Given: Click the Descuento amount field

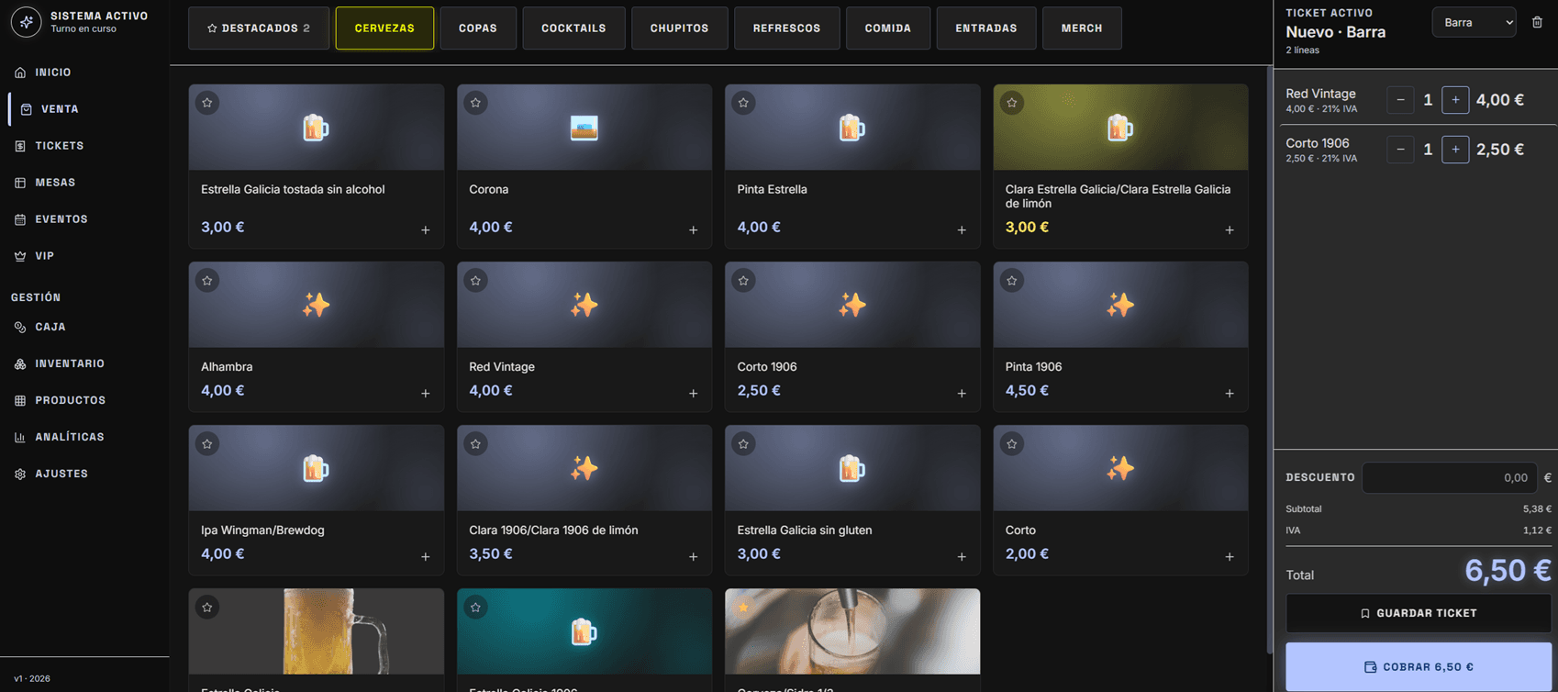Looking at the screenshot, I should tap(1450, 478).
